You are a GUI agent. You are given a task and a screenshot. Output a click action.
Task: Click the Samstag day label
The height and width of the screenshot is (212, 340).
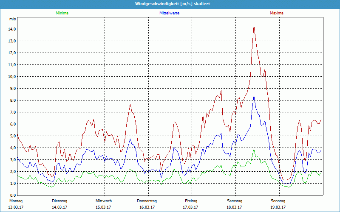click(x=235, y=201)
